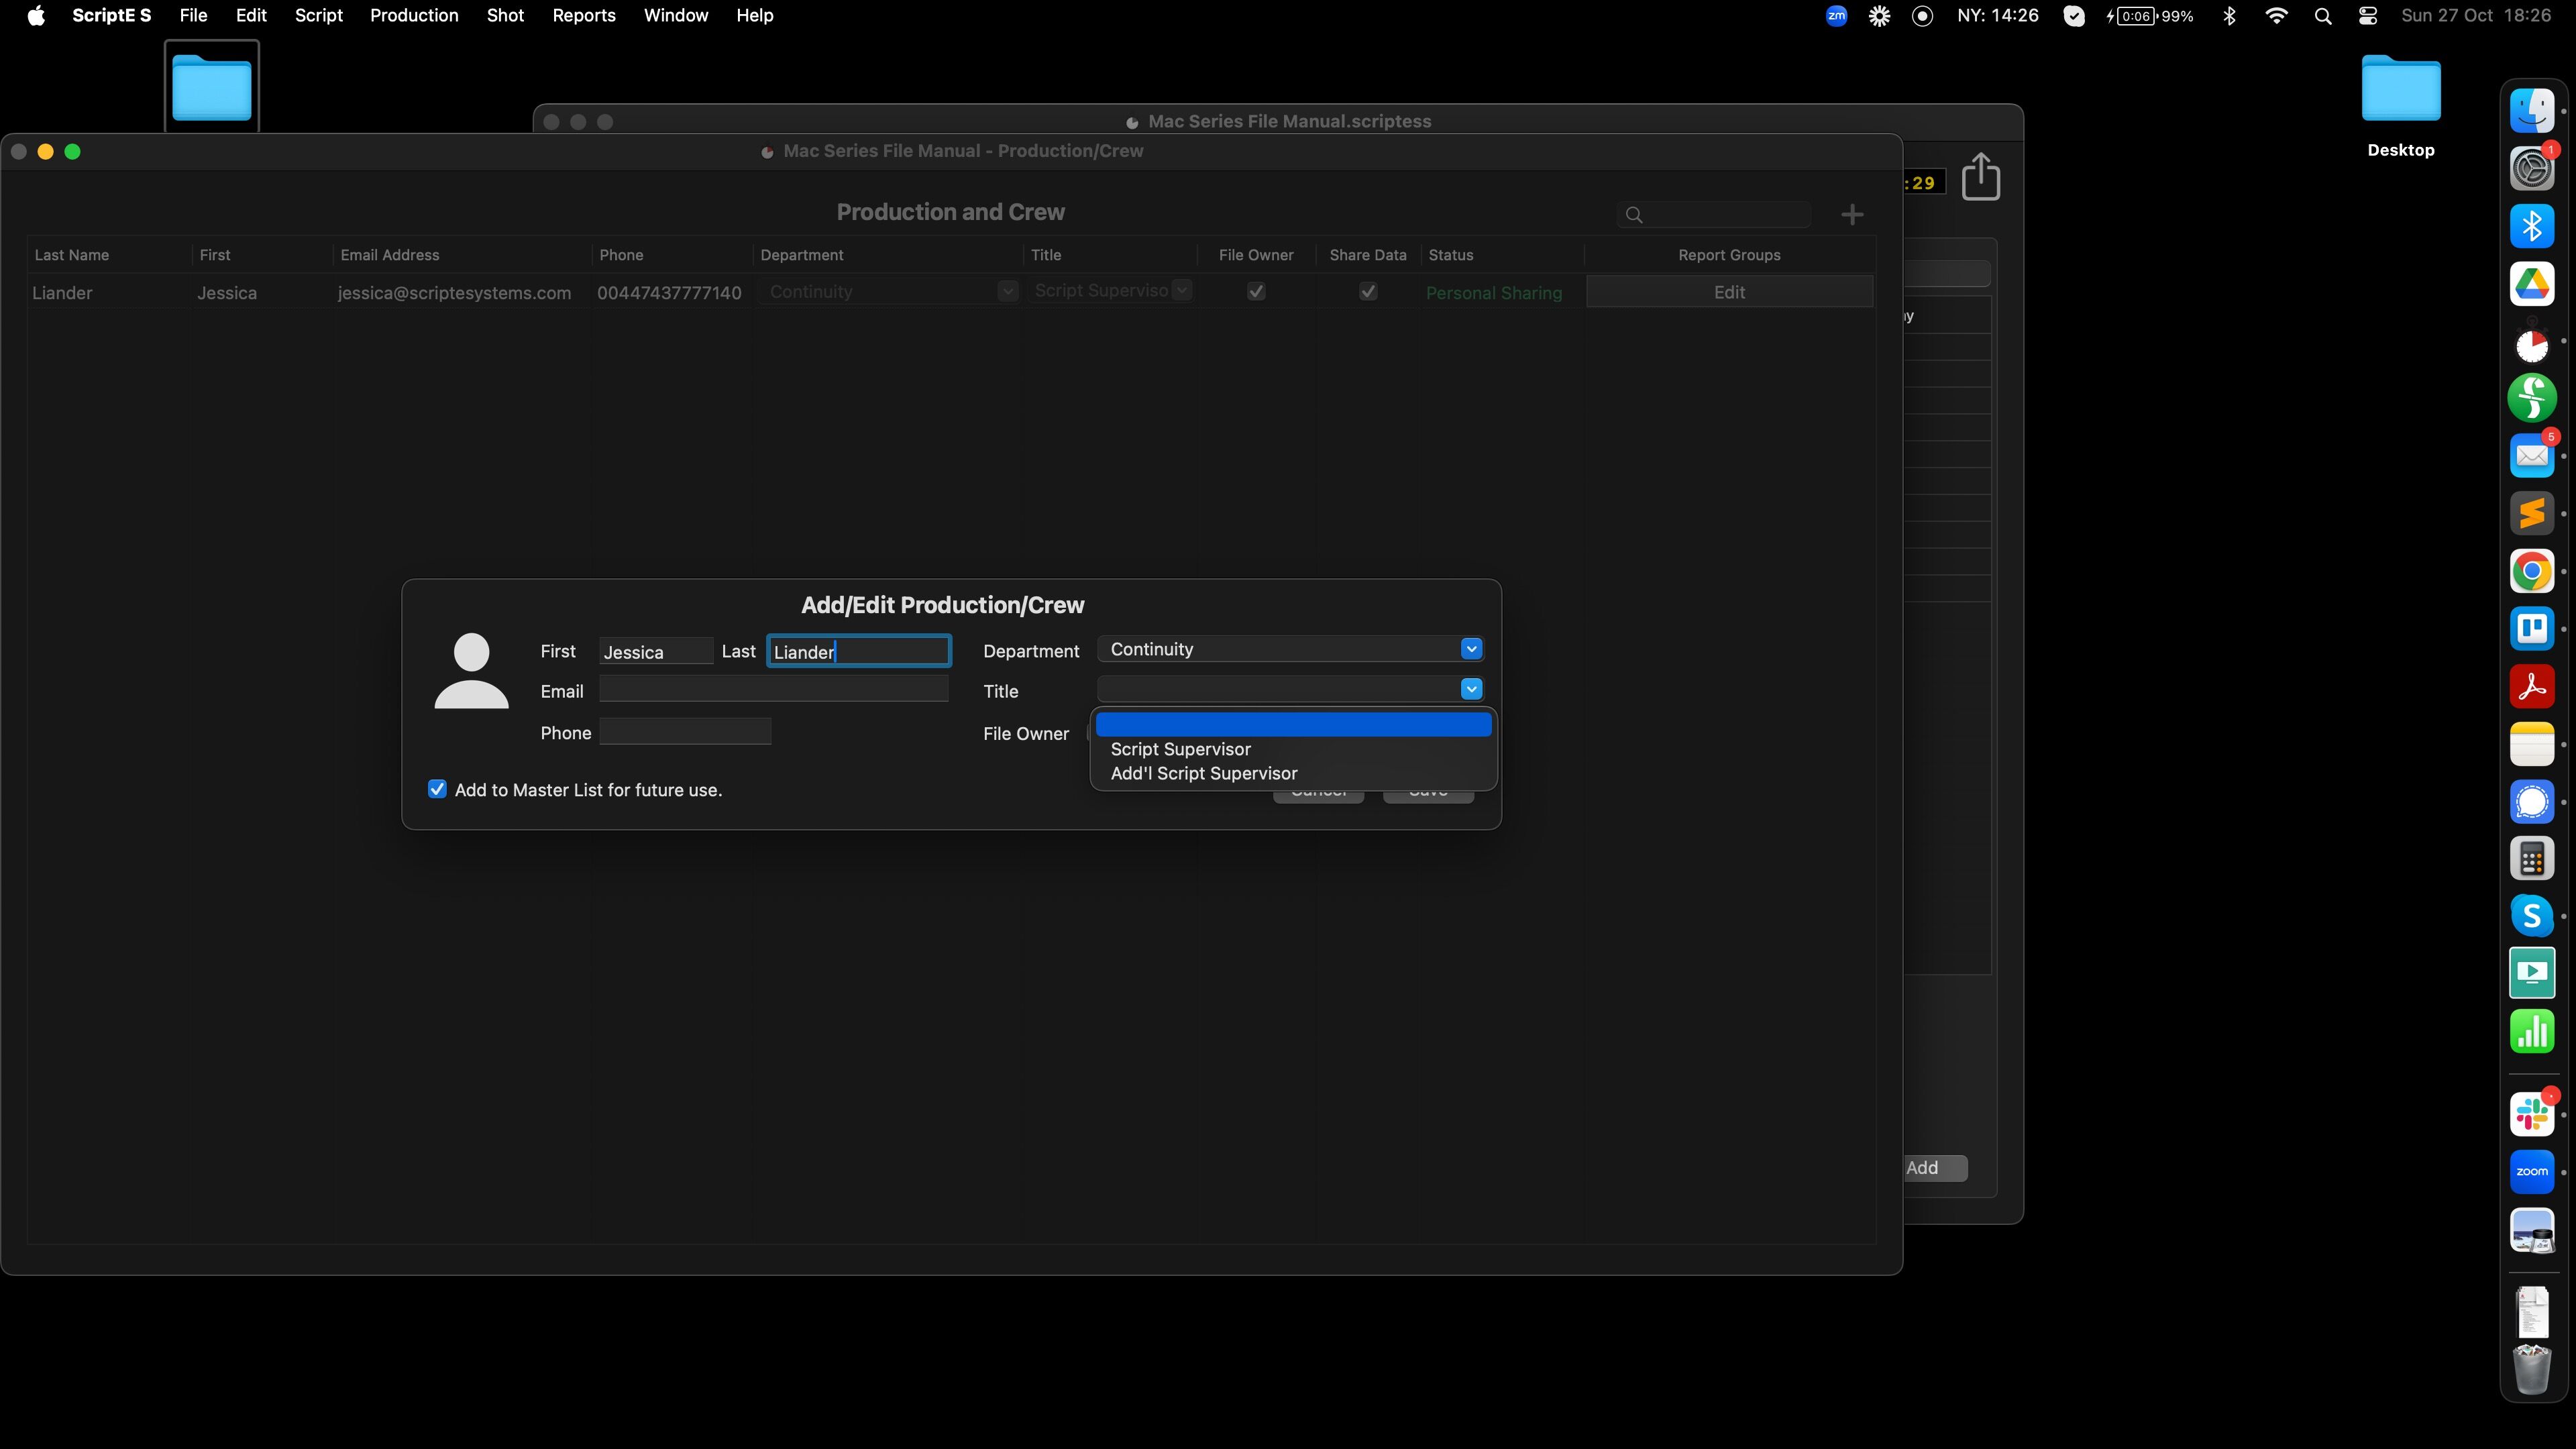The image size is (2576, 1449).
Task: Click into the Email input field
Action: [773, 689]
